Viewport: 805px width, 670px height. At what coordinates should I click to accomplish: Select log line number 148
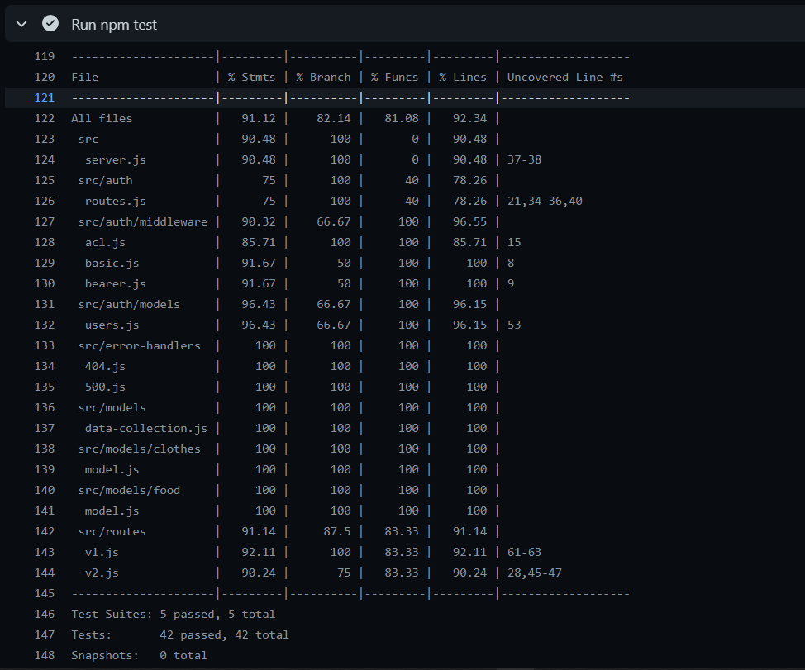45,655
